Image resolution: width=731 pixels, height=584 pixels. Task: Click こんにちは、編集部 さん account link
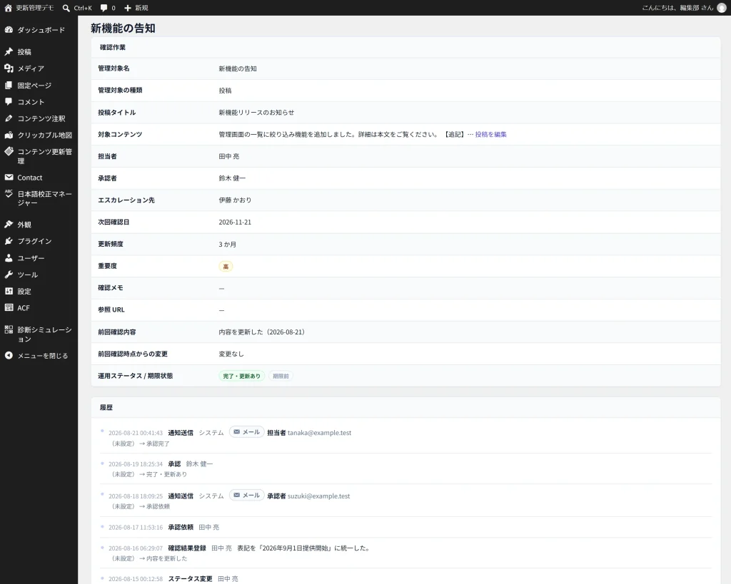click(677, 8)
